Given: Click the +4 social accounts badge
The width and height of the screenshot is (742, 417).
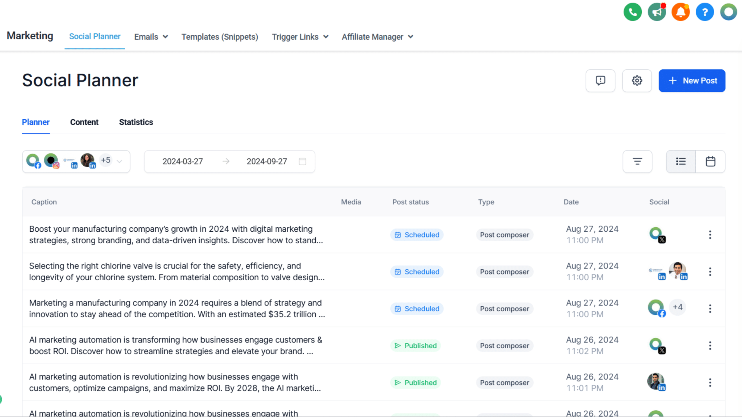Looking at the screenshot, I should [x=677, y=307].
